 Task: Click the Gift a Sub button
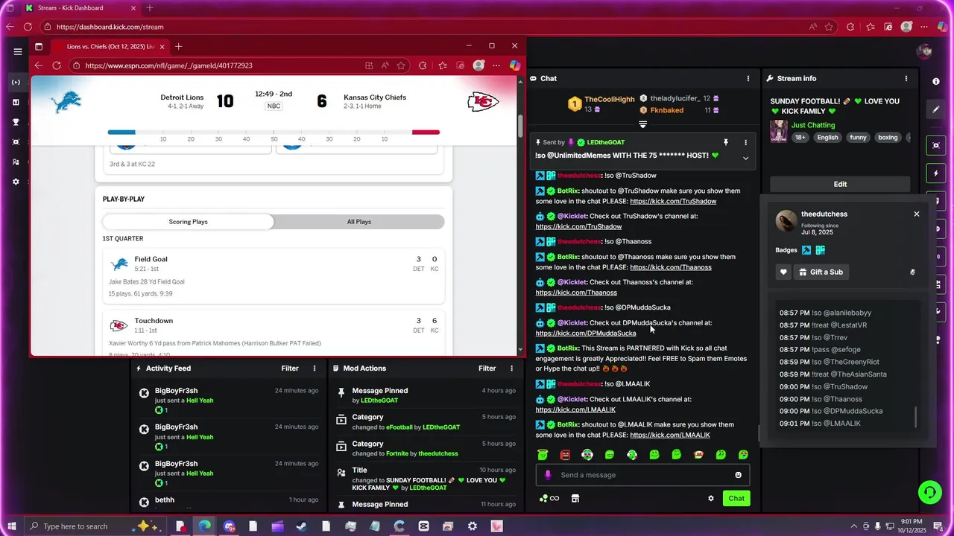click(821, 272)
